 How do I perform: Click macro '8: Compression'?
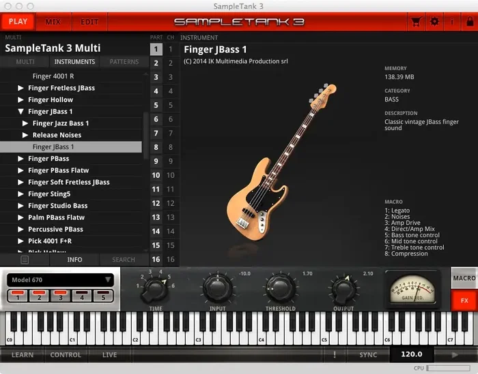[406, 253]
